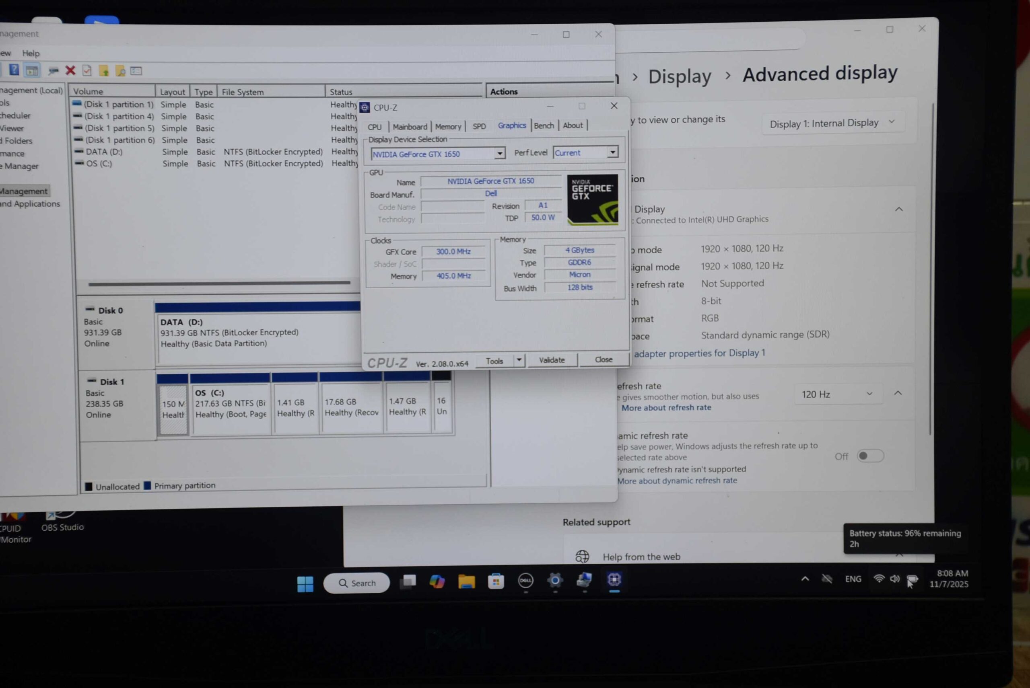Viewport: 1030px width, 688px height.
Task: Open the Perf Level dropdown
Action: [612, 152]
